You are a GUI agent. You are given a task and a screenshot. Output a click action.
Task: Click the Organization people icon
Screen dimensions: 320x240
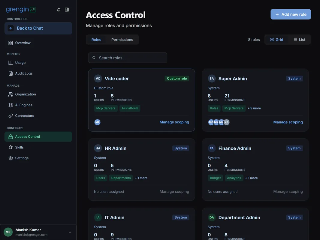pos(11,94)
